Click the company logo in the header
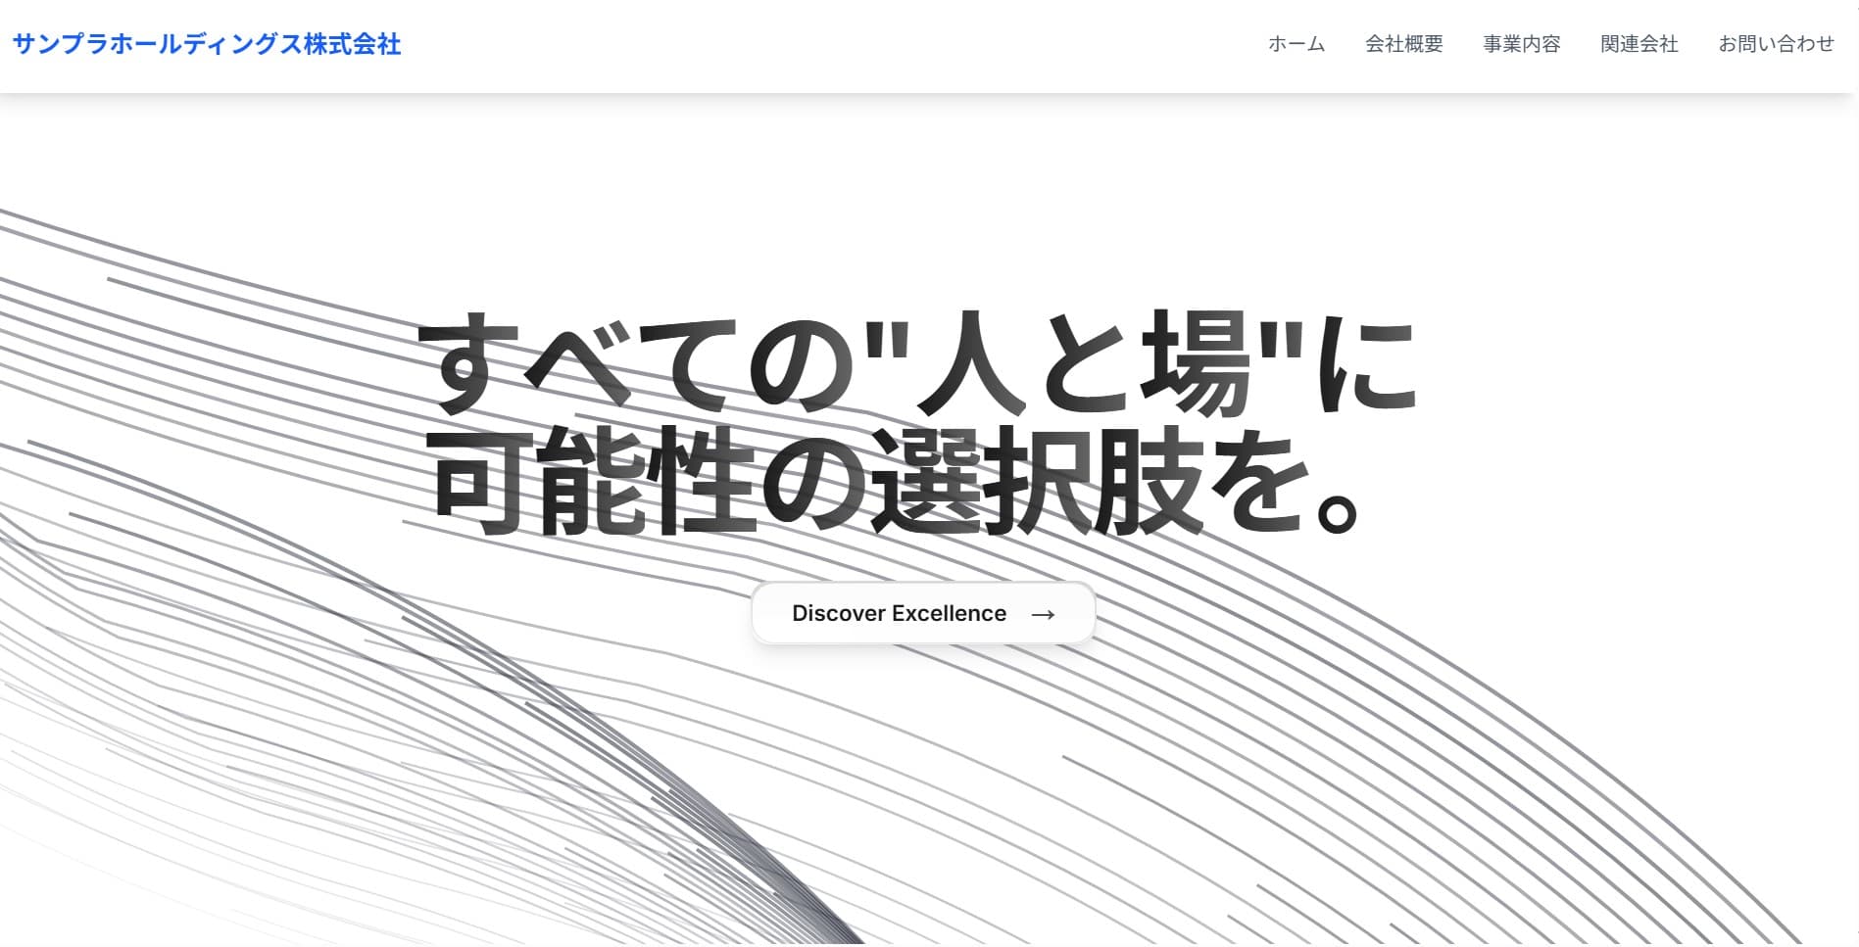1859x947 pixels. [x=207, y=43]
